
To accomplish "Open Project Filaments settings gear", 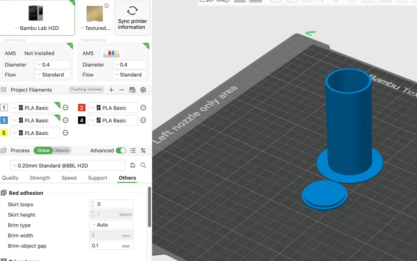I will [x=143, y=90].
